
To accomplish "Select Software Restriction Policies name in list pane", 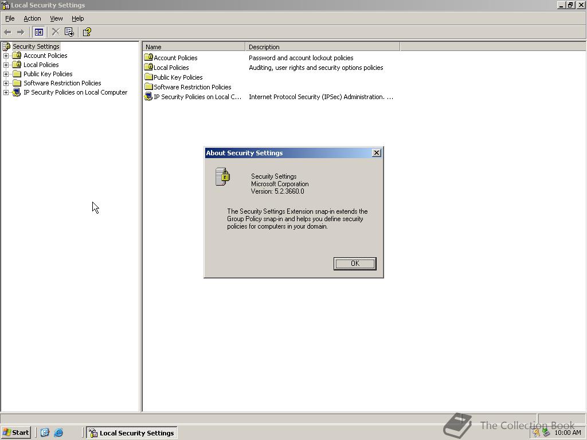I will 193,87.
